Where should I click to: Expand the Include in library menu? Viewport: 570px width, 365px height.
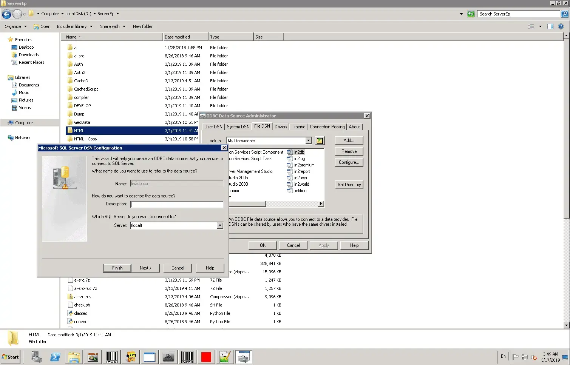[75, 26]
